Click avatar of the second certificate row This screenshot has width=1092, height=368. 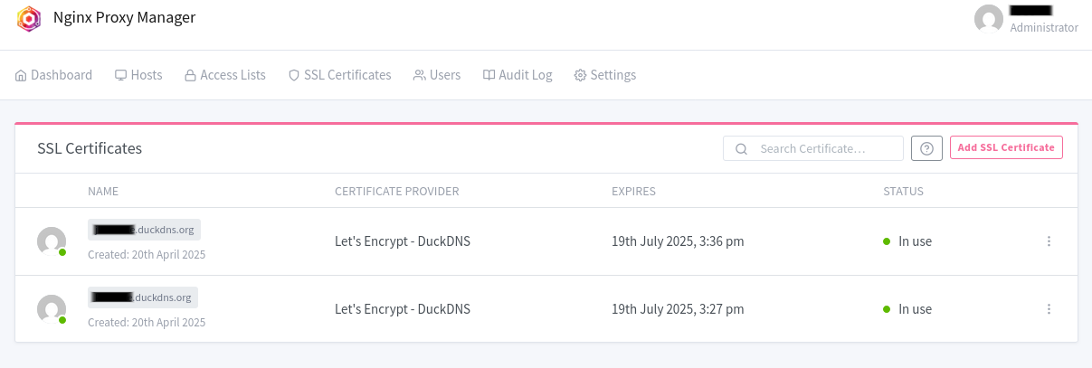tap(52, 309)
